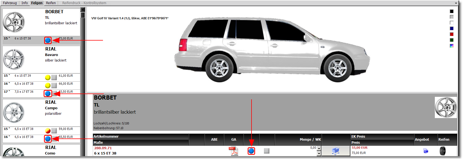Click the ABE column header
Image resolution: width=463 pixels, height=160 pixels.
point(214,140)
